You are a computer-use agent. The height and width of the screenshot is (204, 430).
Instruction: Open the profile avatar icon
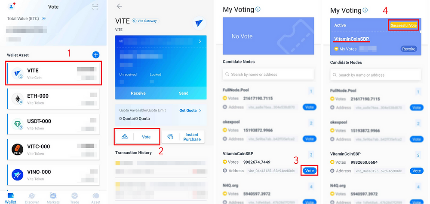click(11, 6)
